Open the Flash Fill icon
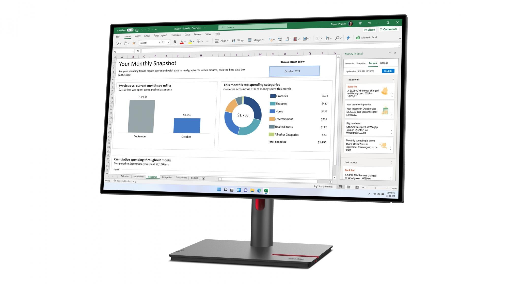The image size is (508, 284). 348,38
